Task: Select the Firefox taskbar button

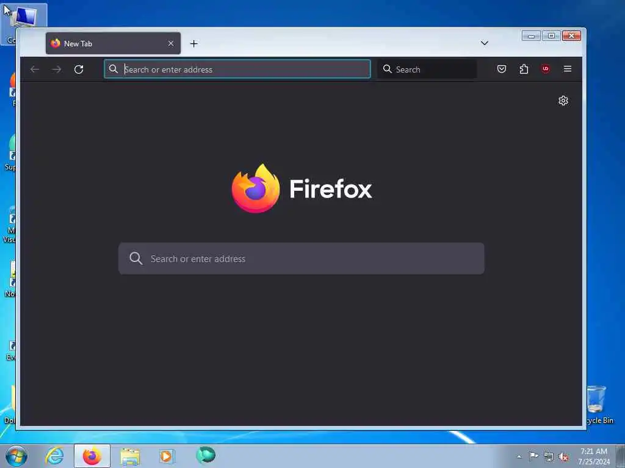Action: (x=92, y=456)
